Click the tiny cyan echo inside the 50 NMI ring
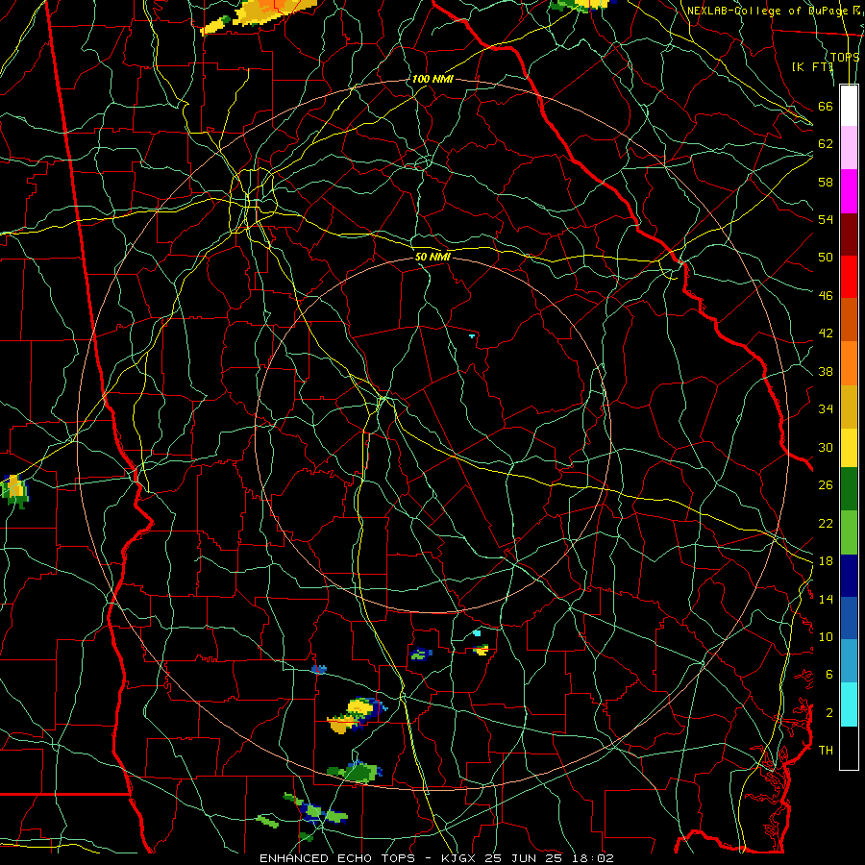The width and height of the screenshot is (865, 865). [472, 335]
